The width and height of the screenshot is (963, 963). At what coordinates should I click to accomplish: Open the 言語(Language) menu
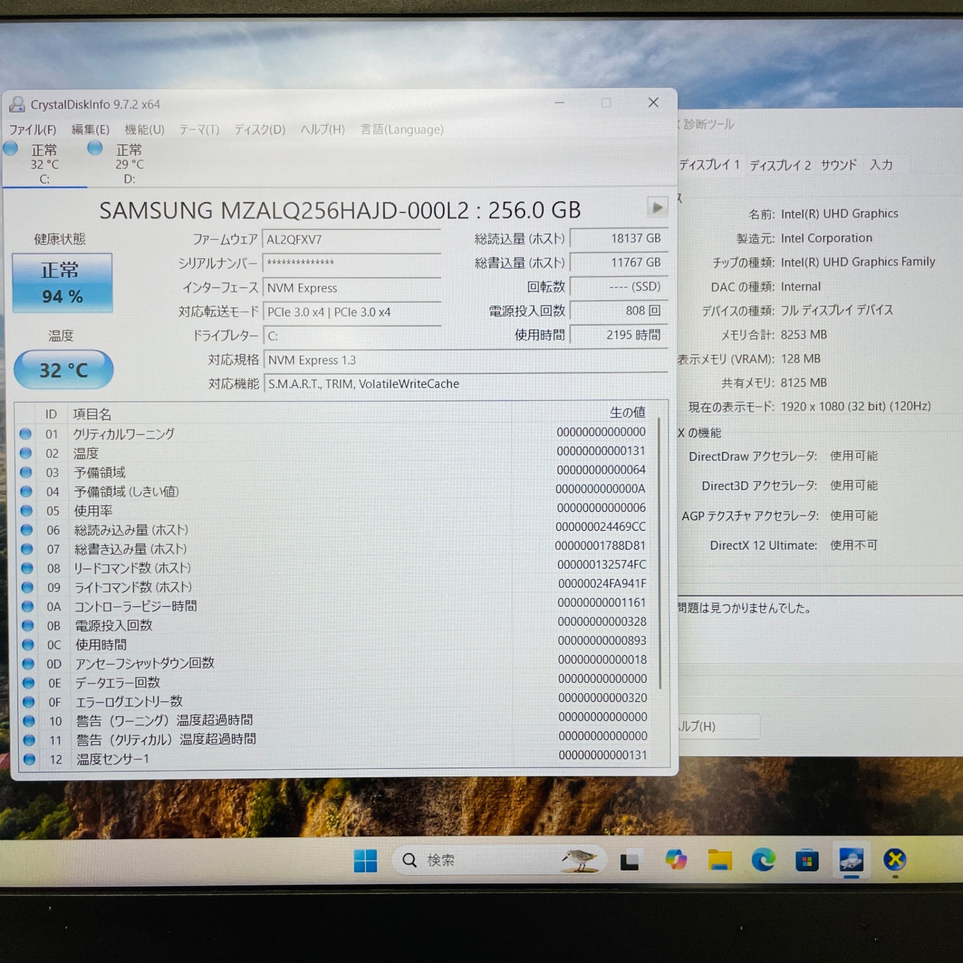tap(402, 130)
